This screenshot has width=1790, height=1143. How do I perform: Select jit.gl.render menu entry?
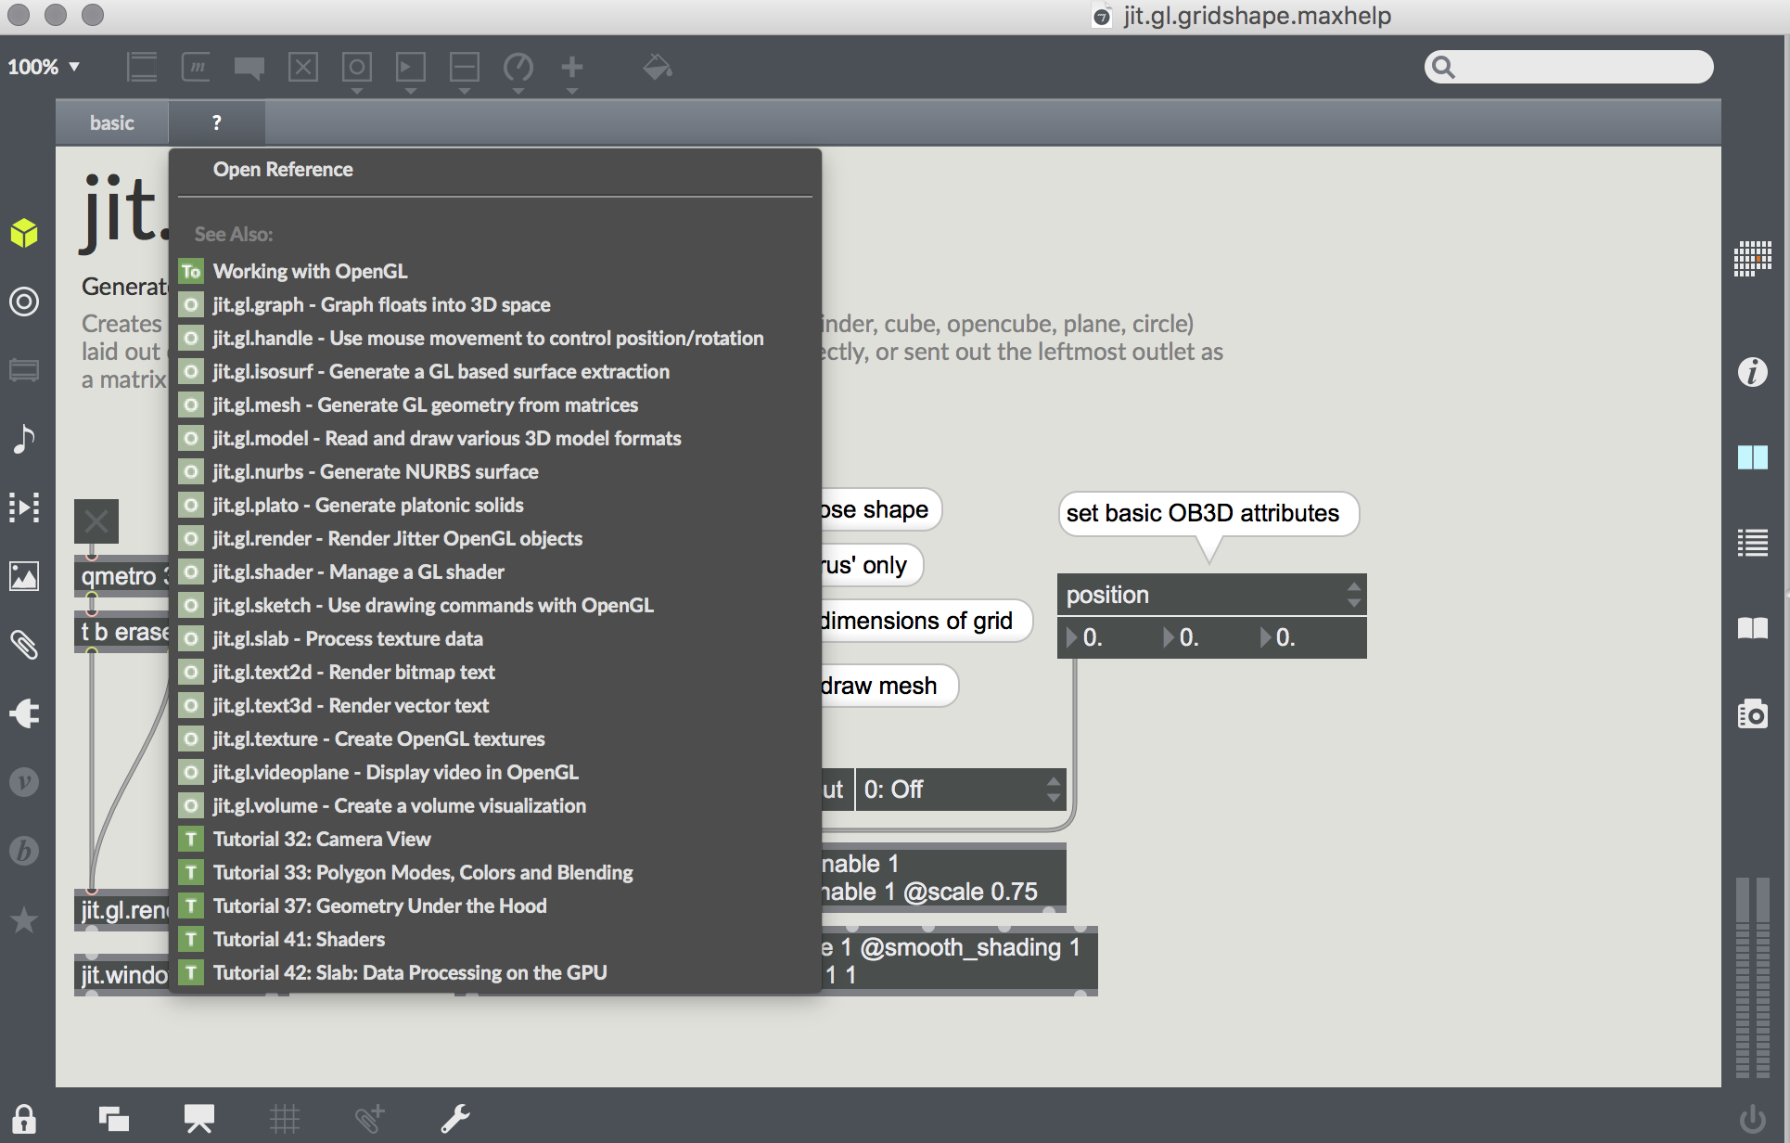point(495,538)
